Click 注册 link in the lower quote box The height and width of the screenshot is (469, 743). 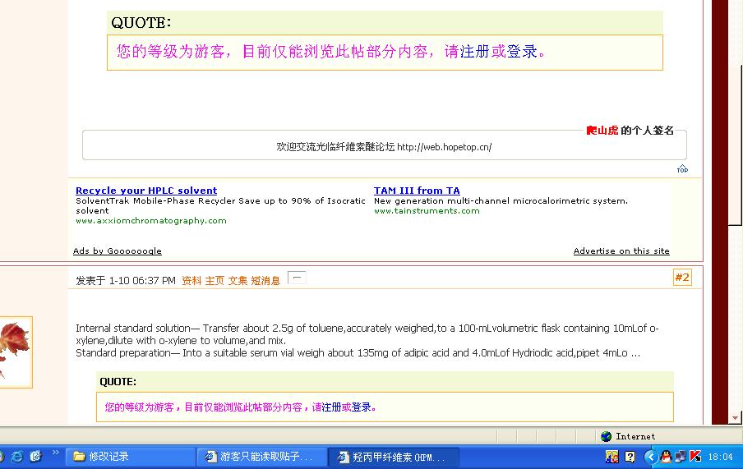click(x=332, y=407)
